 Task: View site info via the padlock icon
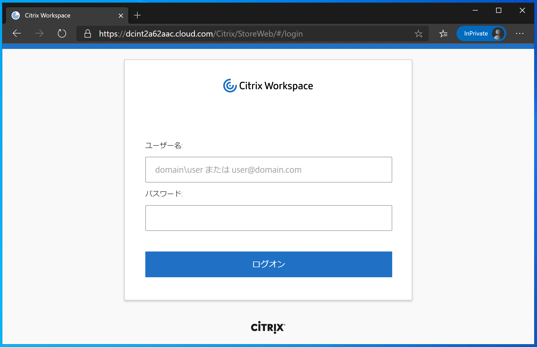pyautogui.click(x=88, y=34)
